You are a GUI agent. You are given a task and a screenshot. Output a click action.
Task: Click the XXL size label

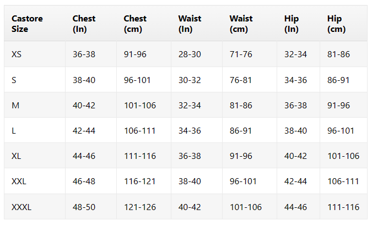[x=19, y=181]
